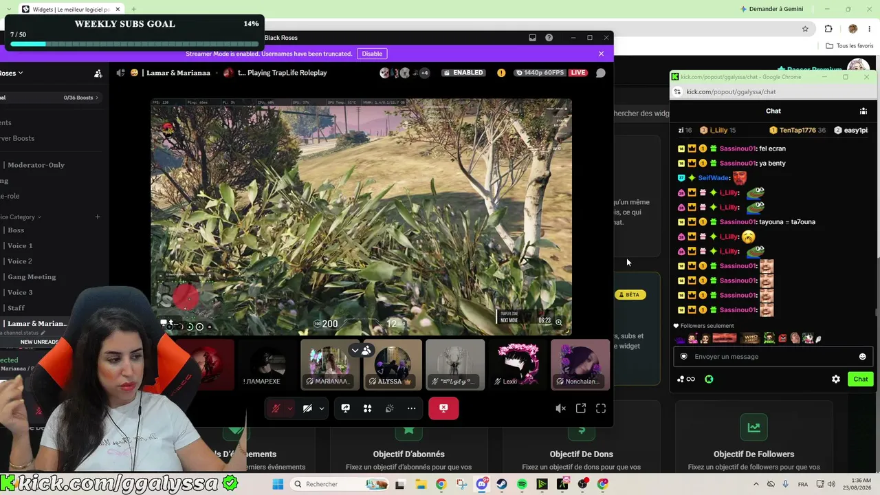
Task: Click the ENABLED status badge
Action: [463, 73]
